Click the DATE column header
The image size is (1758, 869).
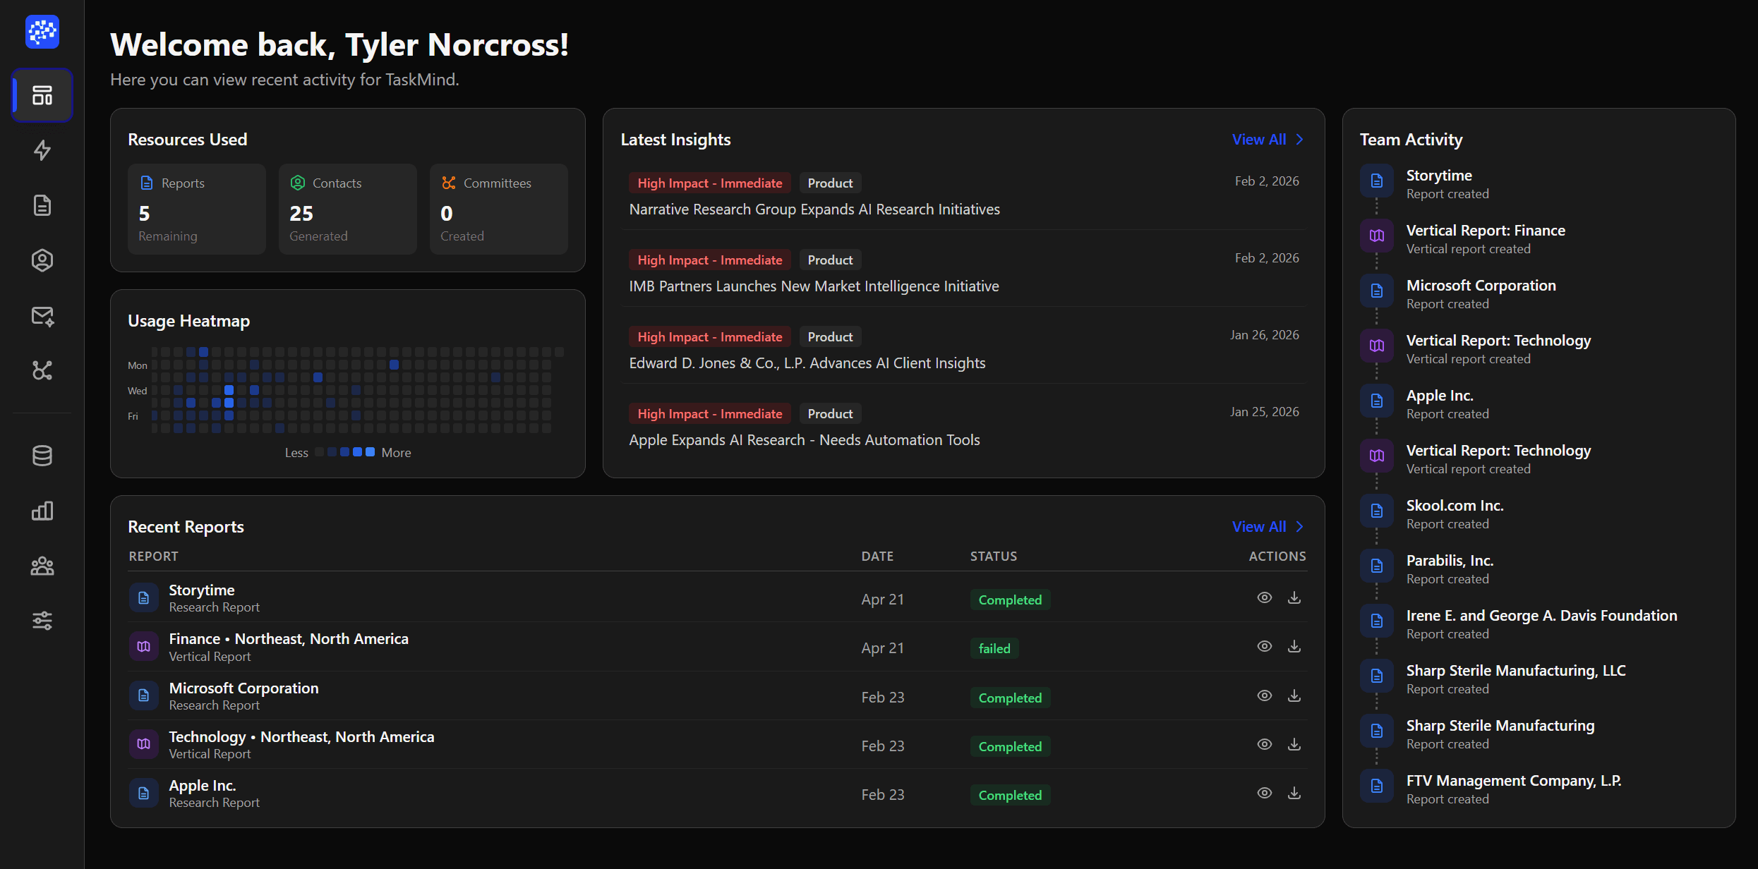click(877, 557)
